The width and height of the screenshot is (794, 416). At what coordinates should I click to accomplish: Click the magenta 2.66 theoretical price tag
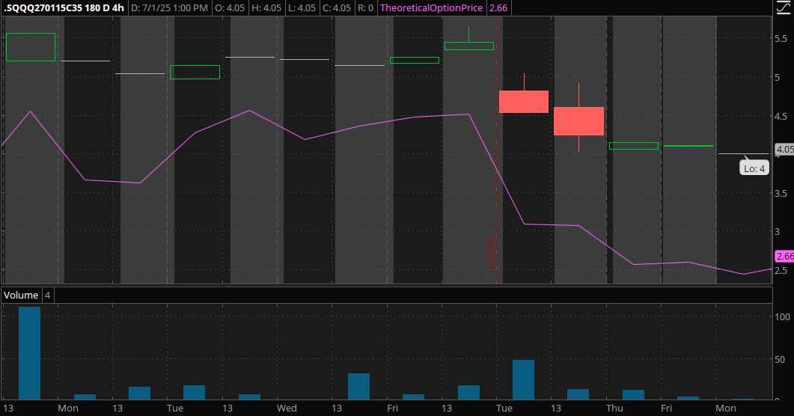[x=784, y=256]
